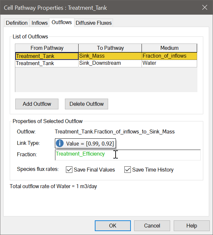213x235 pixels.
Task: Click the Add Outflow button
Action: [37, 104]
